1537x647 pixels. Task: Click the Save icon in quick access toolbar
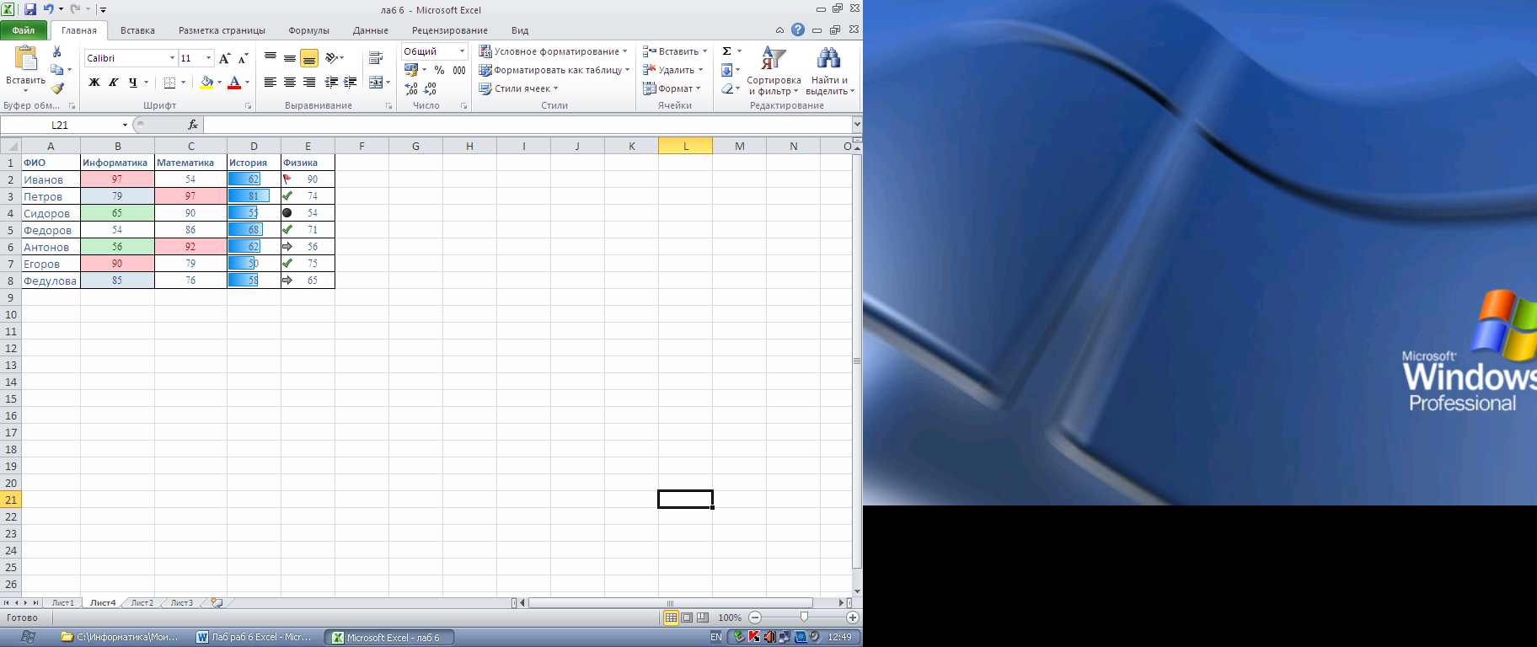coord(30,9)
